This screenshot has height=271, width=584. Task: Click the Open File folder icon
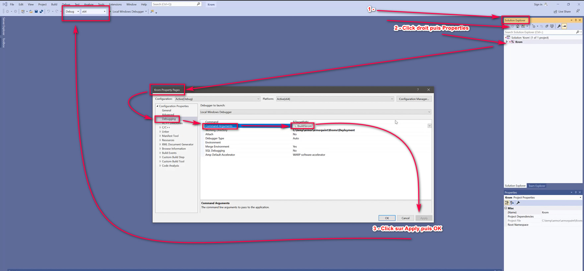[31, 11]
